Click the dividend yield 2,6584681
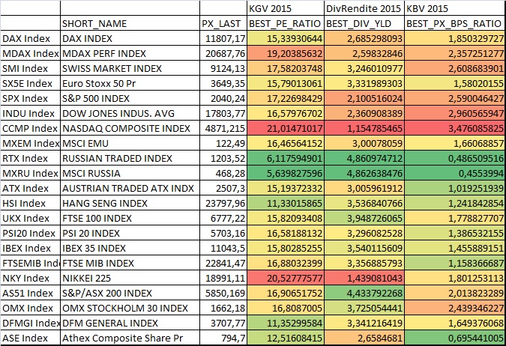Image resolution: width=506 pixels, height=346 pixels. click(364, 338)
